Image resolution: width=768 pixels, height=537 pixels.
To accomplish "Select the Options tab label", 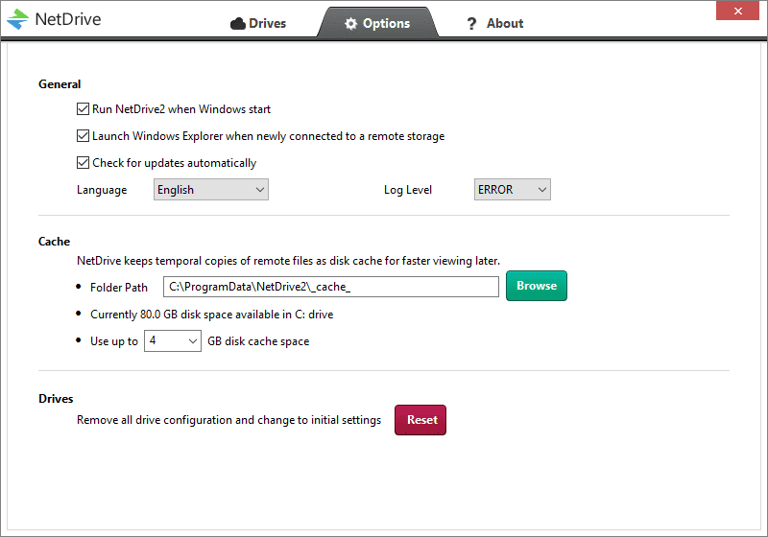I will tap(386, 24).
